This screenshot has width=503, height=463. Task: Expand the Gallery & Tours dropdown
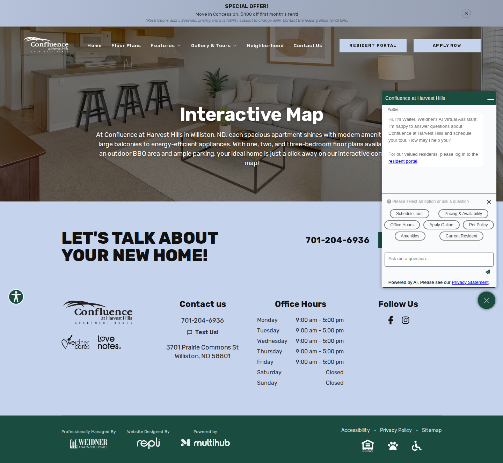coord(214,46)
